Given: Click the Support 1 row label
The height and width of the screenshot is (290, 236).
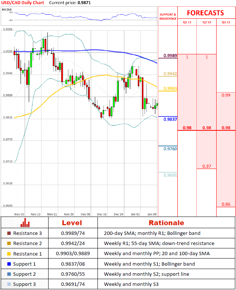Looking at the screenshot, I should point(24,264).
